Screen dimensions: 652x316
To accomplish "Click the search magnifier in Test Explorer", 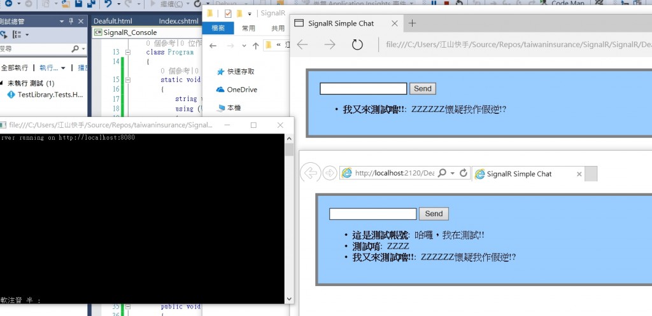I will click(x=75, y=49).
